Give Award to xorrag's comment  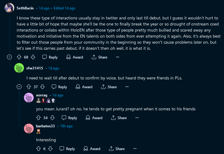pos(94,118)
